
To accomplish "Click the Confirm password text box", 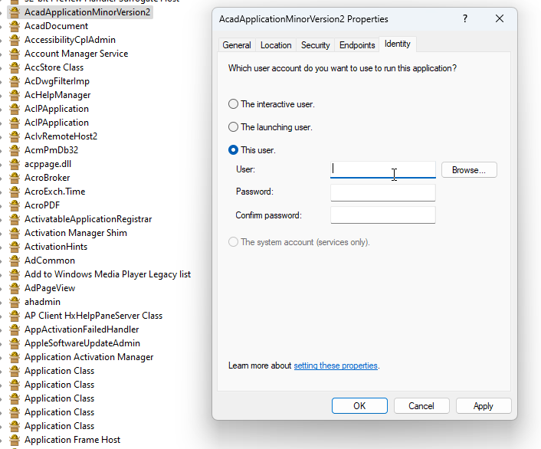I will coord(382,215).
